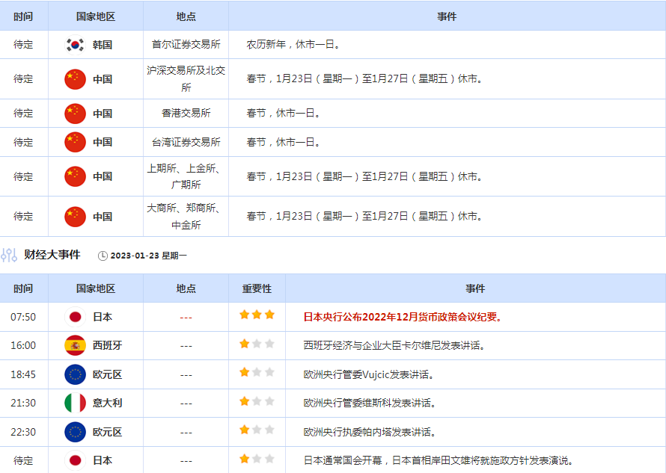Click the Spain flag icon
Image resolution: width=666 pixels, height=473 pixels.
[x=75, y=345]
